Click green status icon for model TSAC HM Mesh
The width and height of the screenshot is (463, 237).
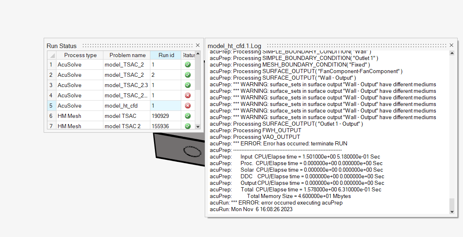pyautogui.click(x=188, y=116)
